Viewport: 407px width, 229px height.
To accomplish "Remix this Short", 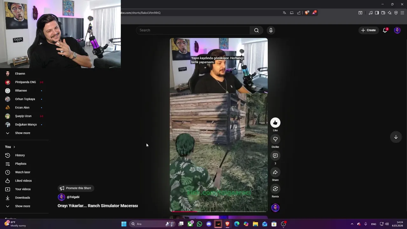I will click(275, 189).
